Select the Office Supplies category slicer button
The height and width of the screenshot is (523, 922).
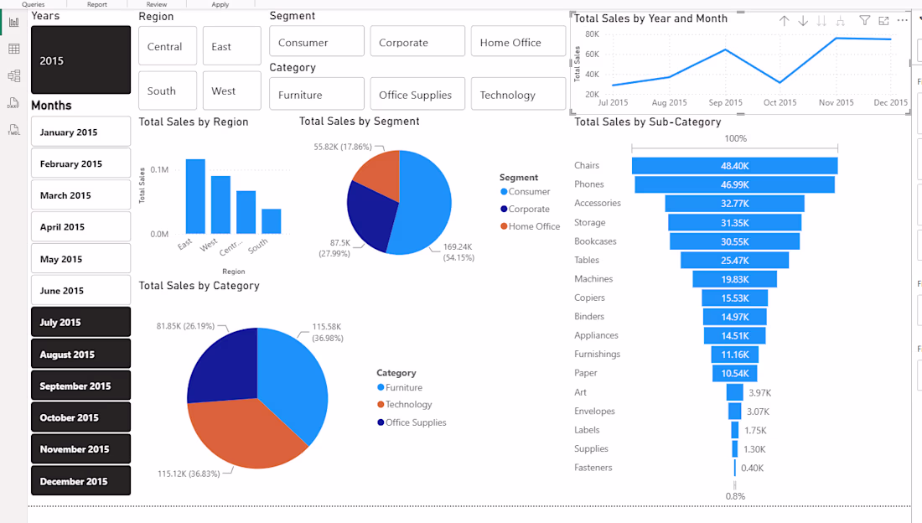click(417, 94)
